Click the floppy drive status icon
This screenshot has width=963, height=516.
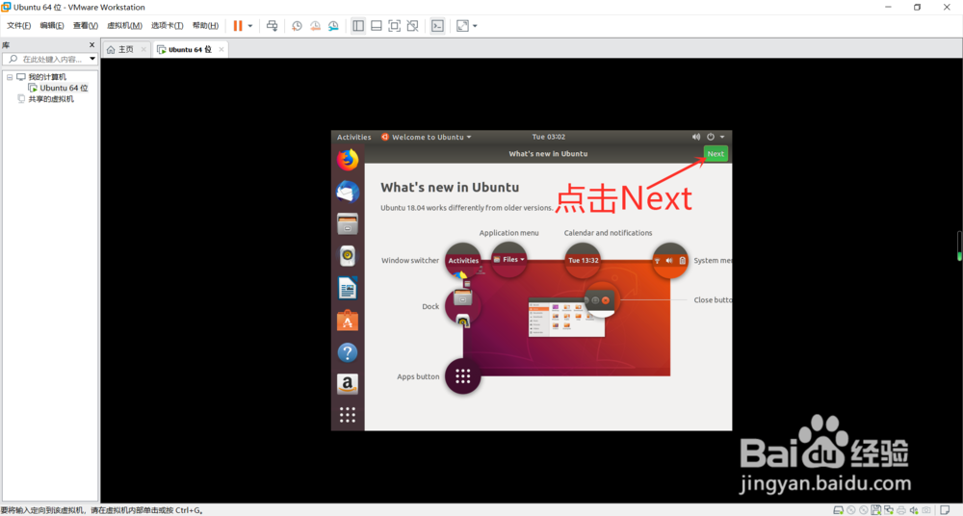pyautogui.click(x=876, y=510)
